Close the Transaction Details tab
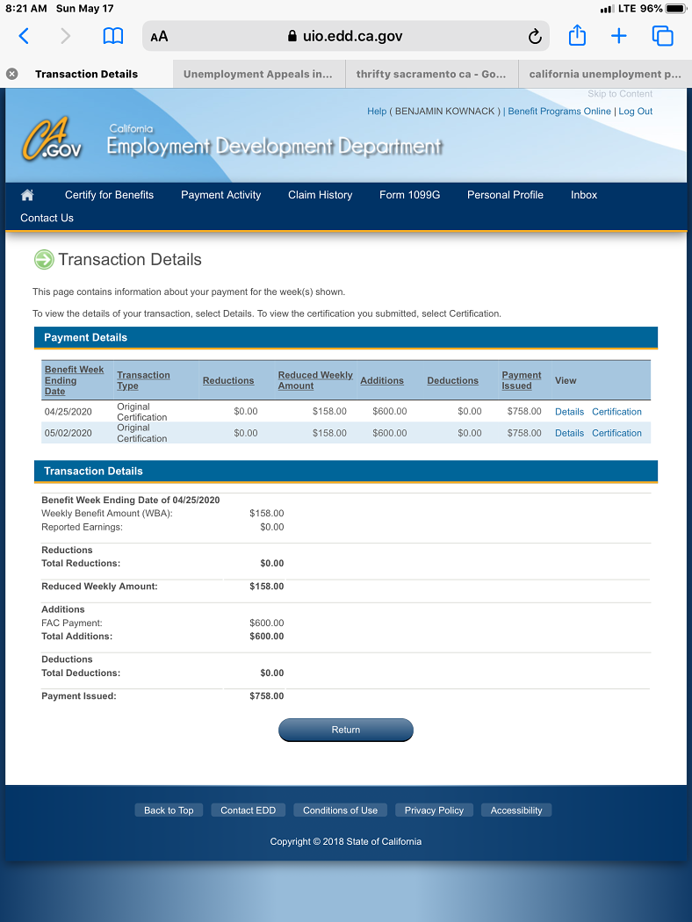This screenshot has width=692, height=922. point(12,75)
